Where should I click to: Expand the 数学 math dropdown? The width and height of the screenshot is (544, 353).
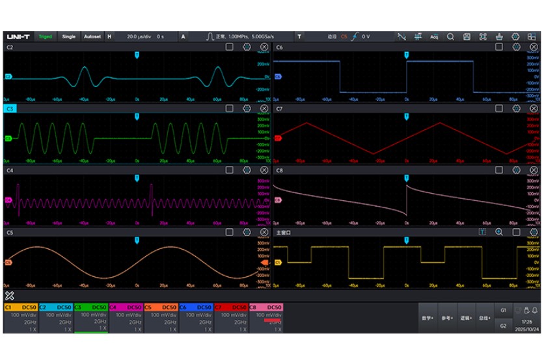pos(428,319)
